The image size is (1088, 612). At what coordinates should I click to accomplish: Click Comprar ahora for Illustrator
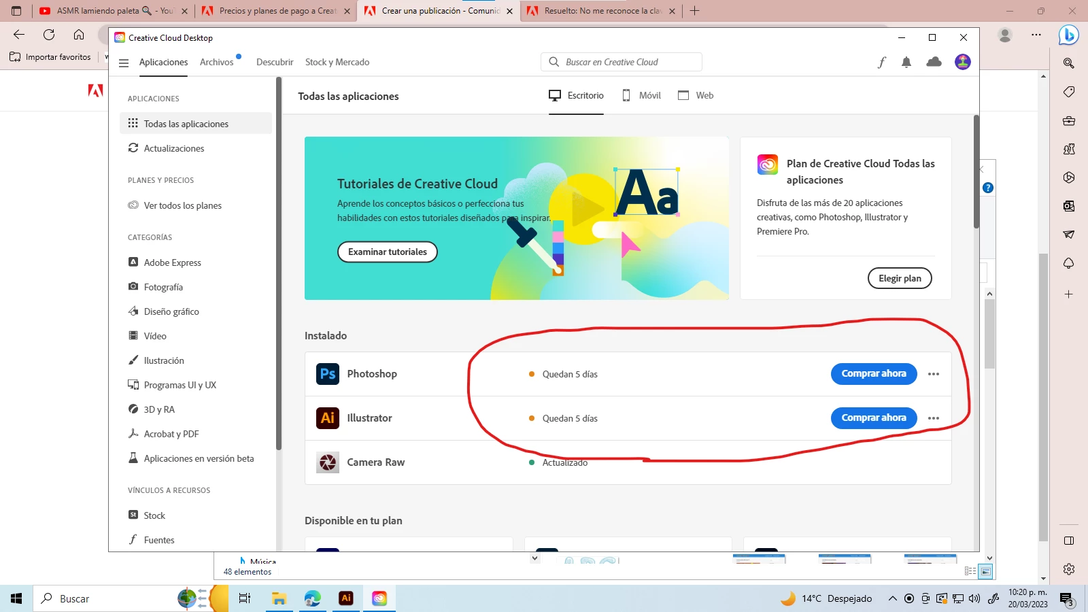[874, 418]
